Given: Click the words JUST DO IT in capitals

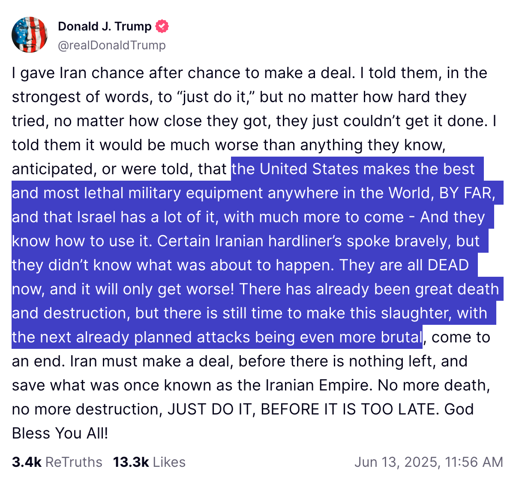Looking at the screenshot, I should [x=209, y=409].
